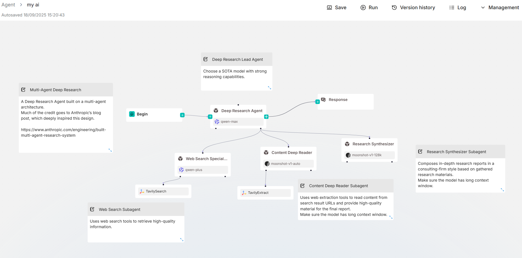Open Version history
This screenshot has width=522, height=258.
pos(413,8)
